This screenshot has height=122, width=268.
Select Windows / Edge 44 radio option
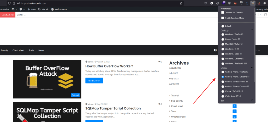pos(223,54)
